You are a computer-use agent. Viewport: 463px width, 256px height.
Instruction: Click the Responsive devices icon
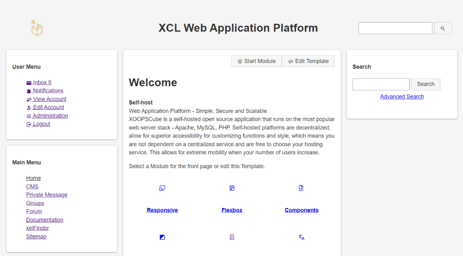click(x=162, y=188)
